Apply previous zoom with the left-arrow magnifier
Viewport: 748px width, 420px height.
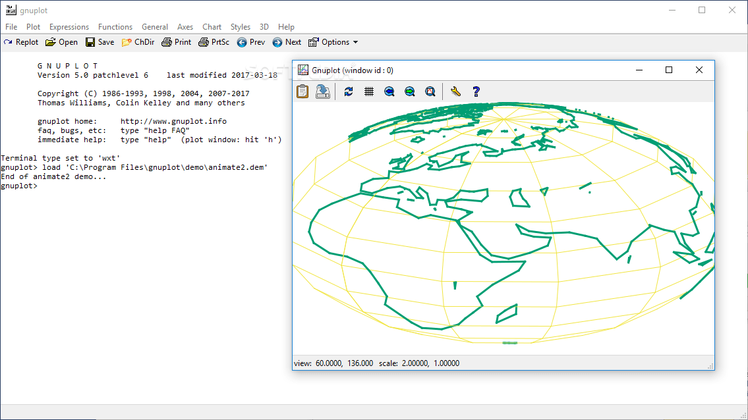point(389,91)
